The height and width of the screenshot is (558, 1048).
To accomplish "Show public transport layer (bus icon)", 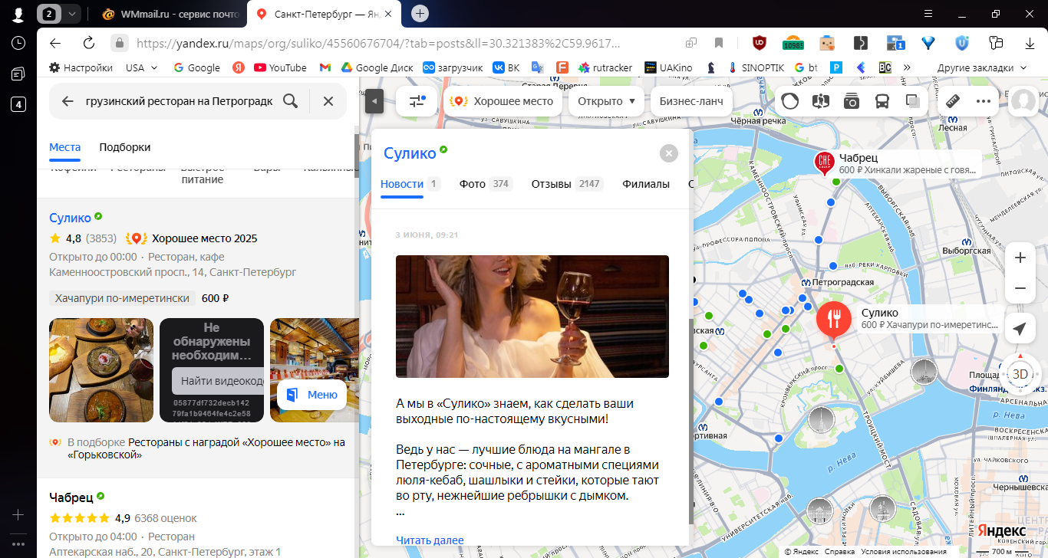I will [x=882, y=101].
